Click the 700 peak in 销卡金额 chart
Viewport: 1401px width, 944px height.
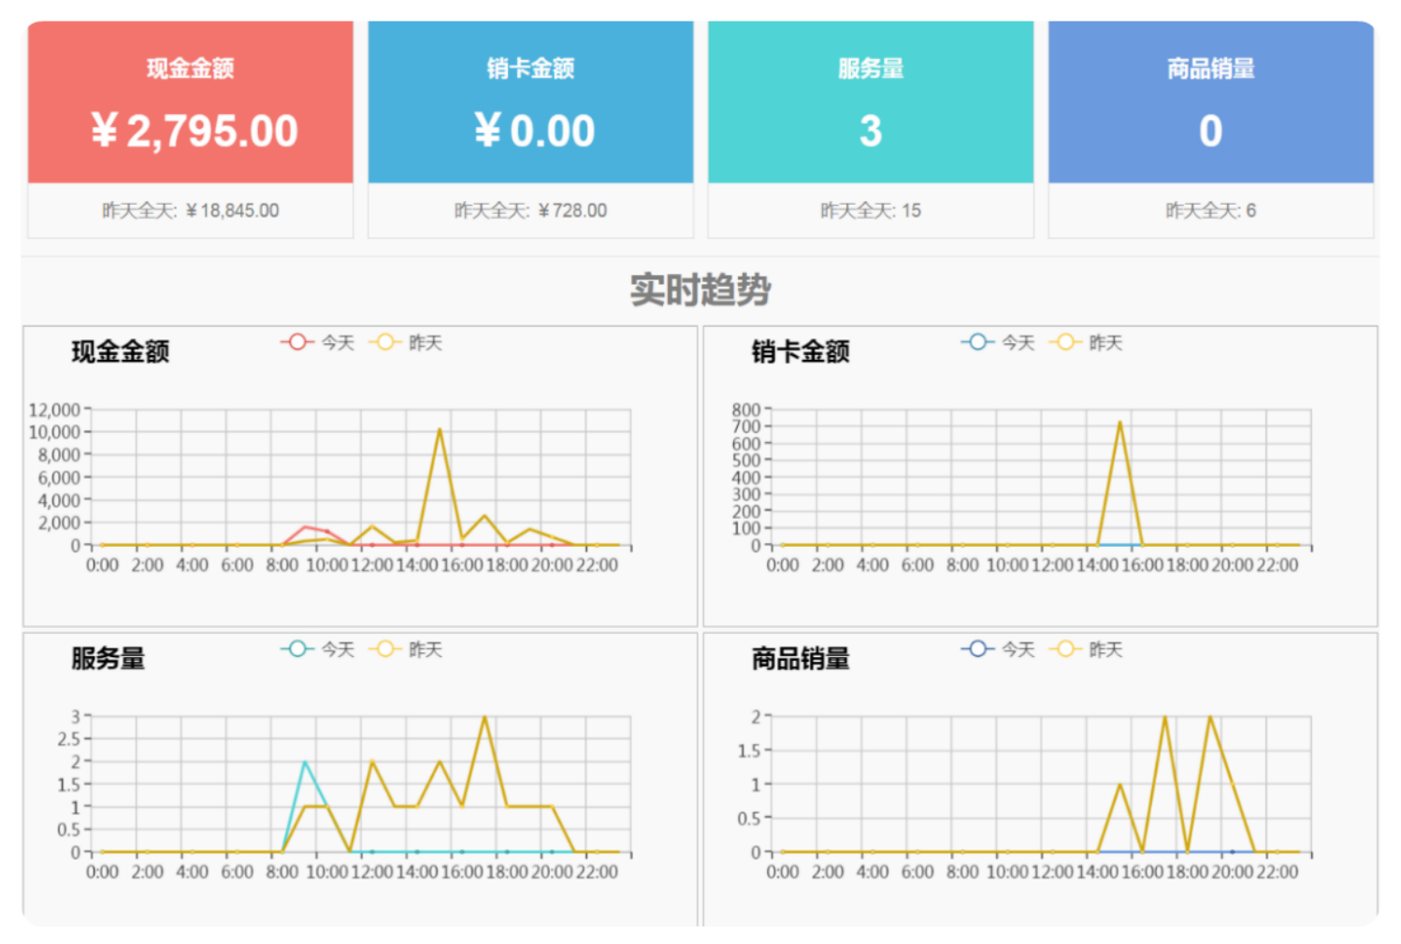pyautogui.click(x=1119, y=422)
